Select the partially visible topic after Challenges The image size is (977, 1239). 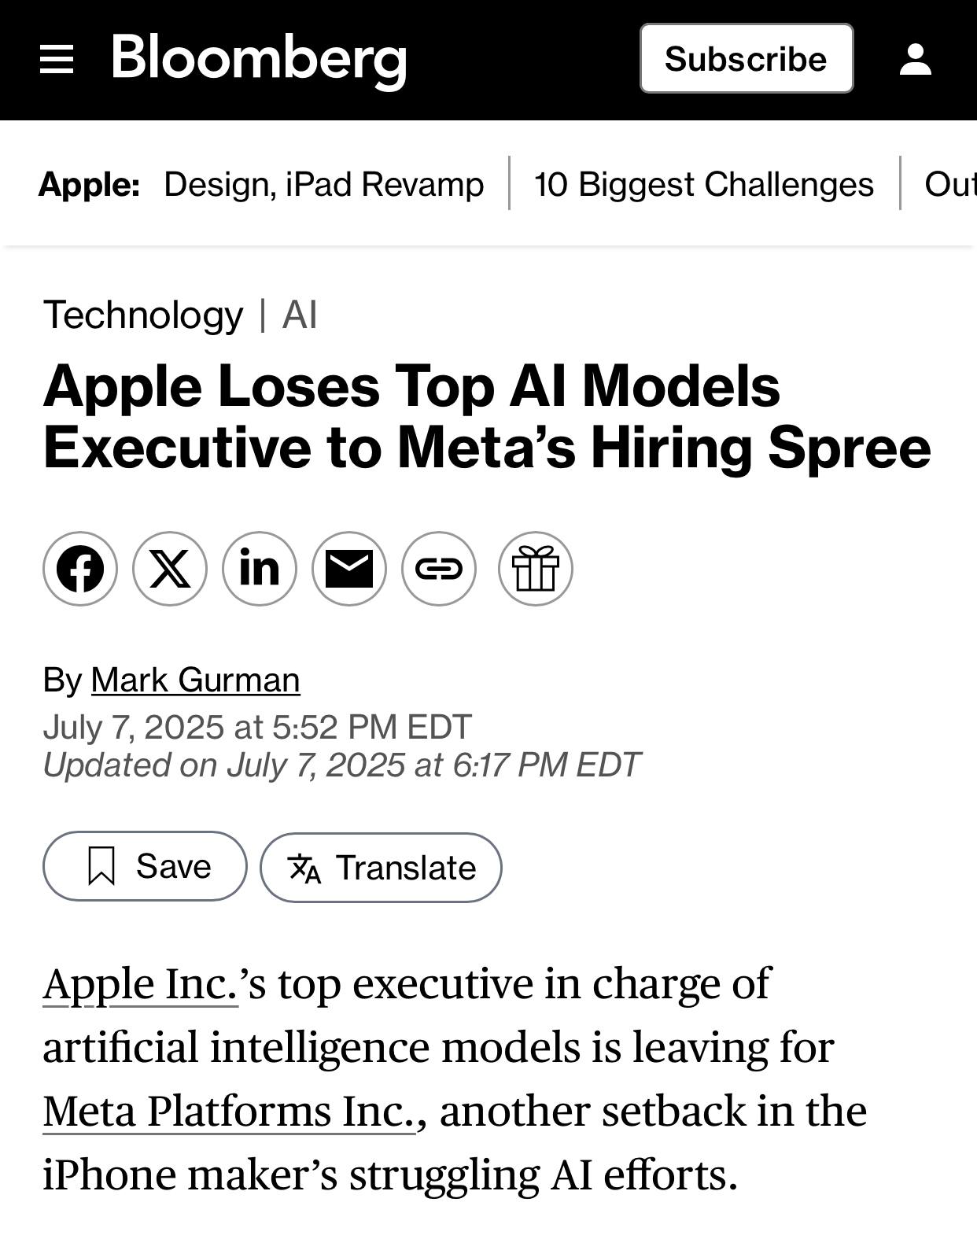950,184
